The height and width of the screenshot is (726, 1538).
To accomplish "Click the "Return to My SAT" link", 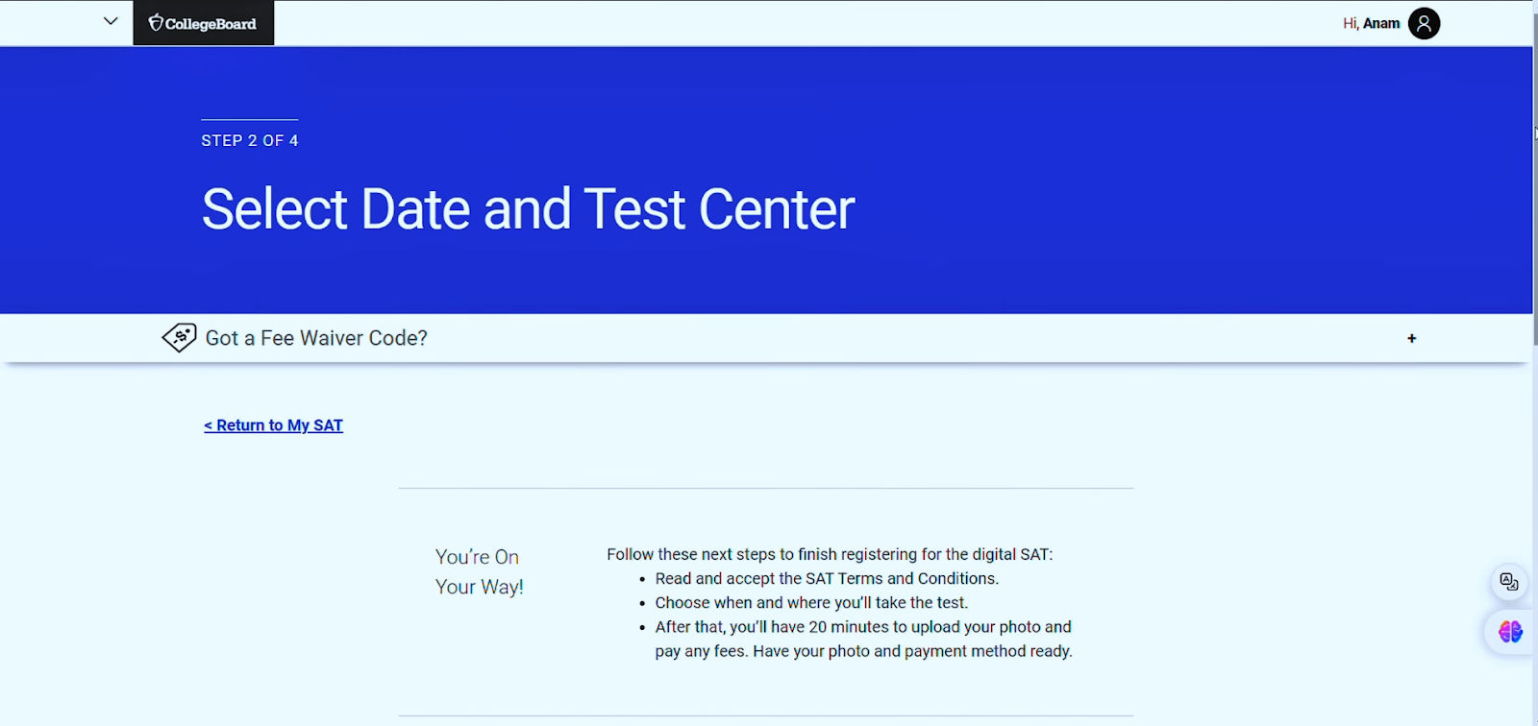I will pos(274,425).
